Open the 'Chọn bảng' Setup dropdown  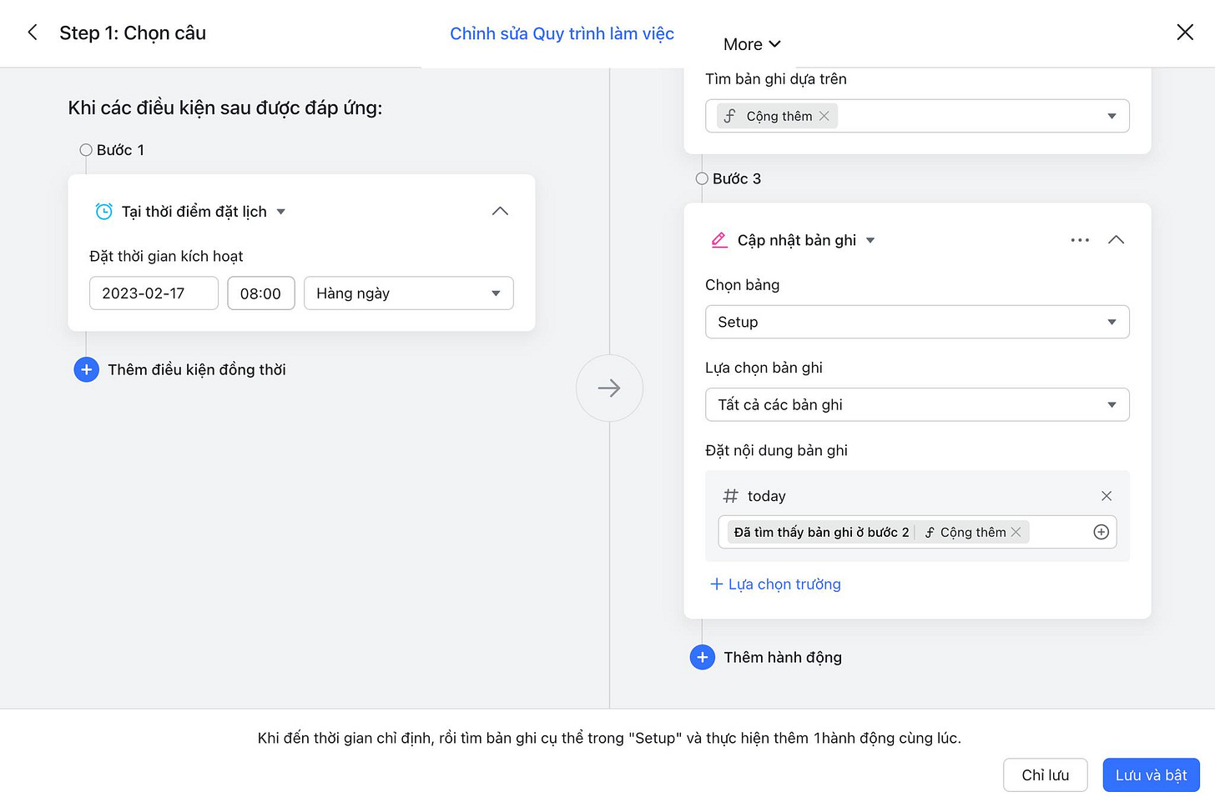[917, 322]
